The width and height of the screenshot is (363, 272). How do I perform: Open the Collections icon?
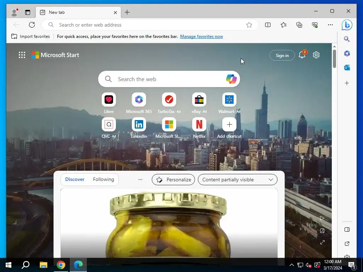(299, 25)
